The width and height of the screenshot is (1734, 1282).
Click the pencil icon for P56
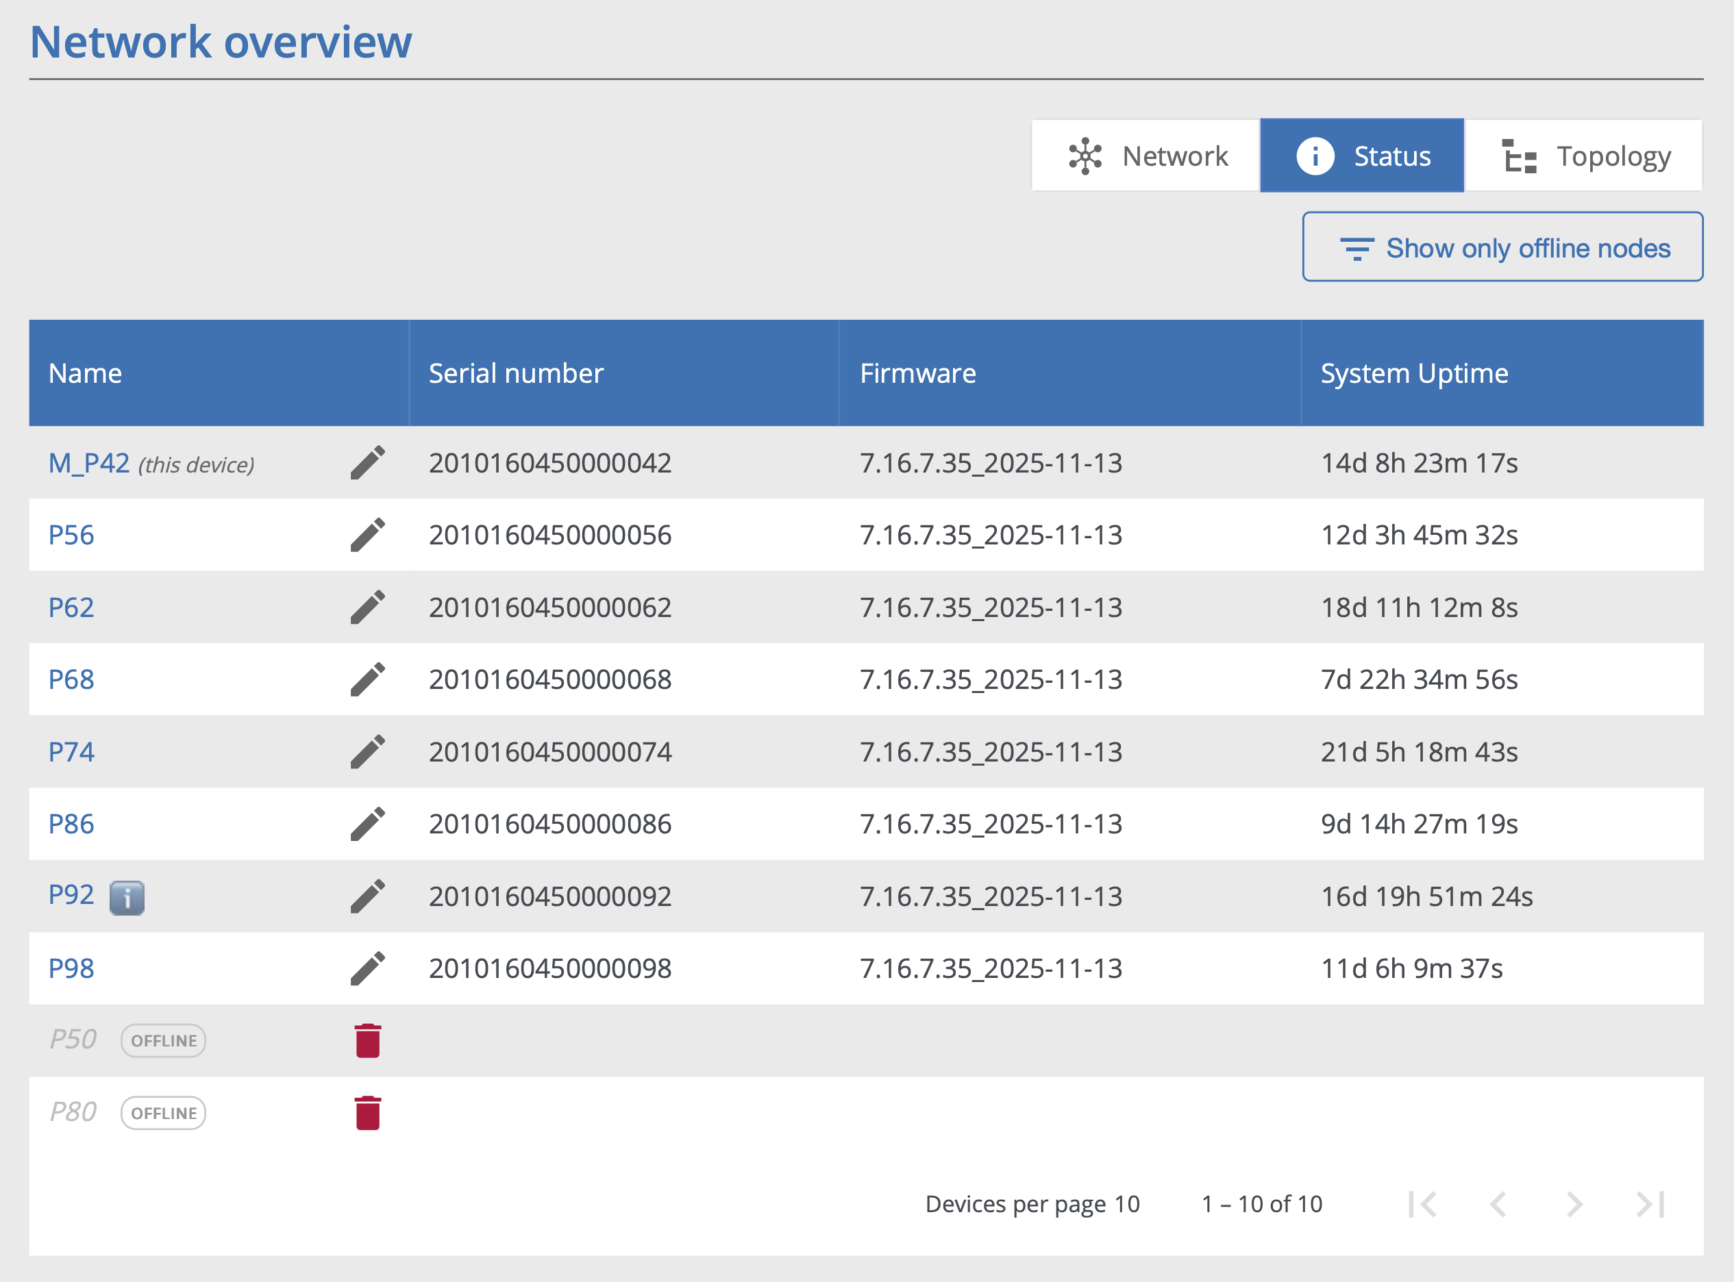[368, 535]
